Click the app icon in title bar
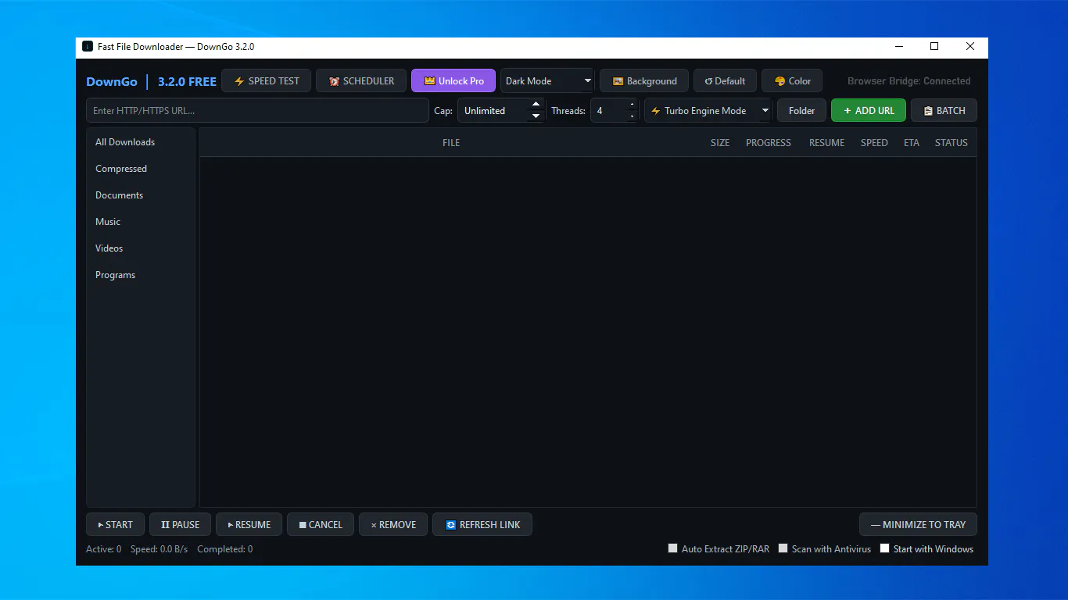1068x600 pixels. 88,47
